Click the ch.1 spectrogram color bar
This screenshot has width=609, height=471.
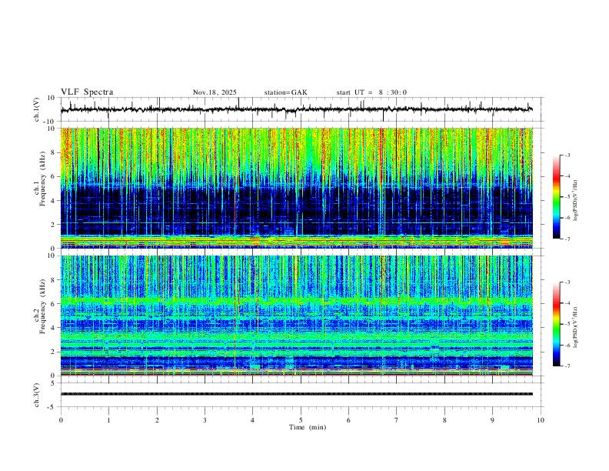(557, 197)
